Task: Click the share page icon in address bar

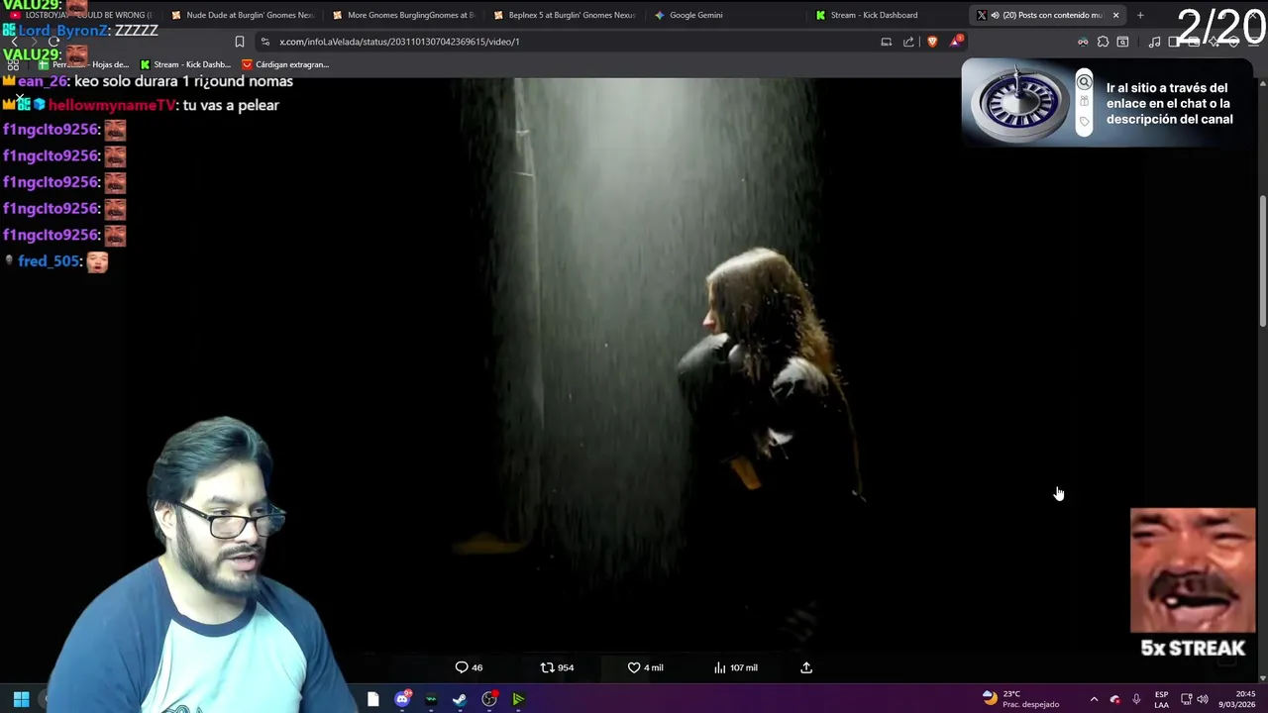Action: pos(908,42)
